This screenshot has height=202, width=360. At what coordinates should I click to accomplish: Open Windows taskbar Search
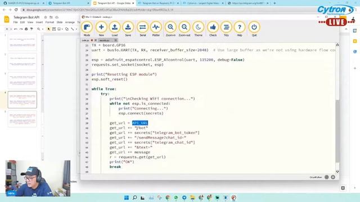click(x=135, y=198)
